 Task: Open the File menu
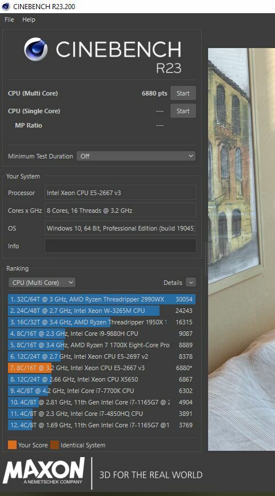tap(9, 19)
